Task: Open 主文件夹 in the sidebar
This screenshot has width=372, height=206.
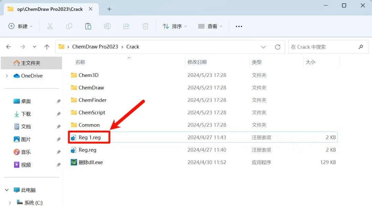Action: [31, 63]
